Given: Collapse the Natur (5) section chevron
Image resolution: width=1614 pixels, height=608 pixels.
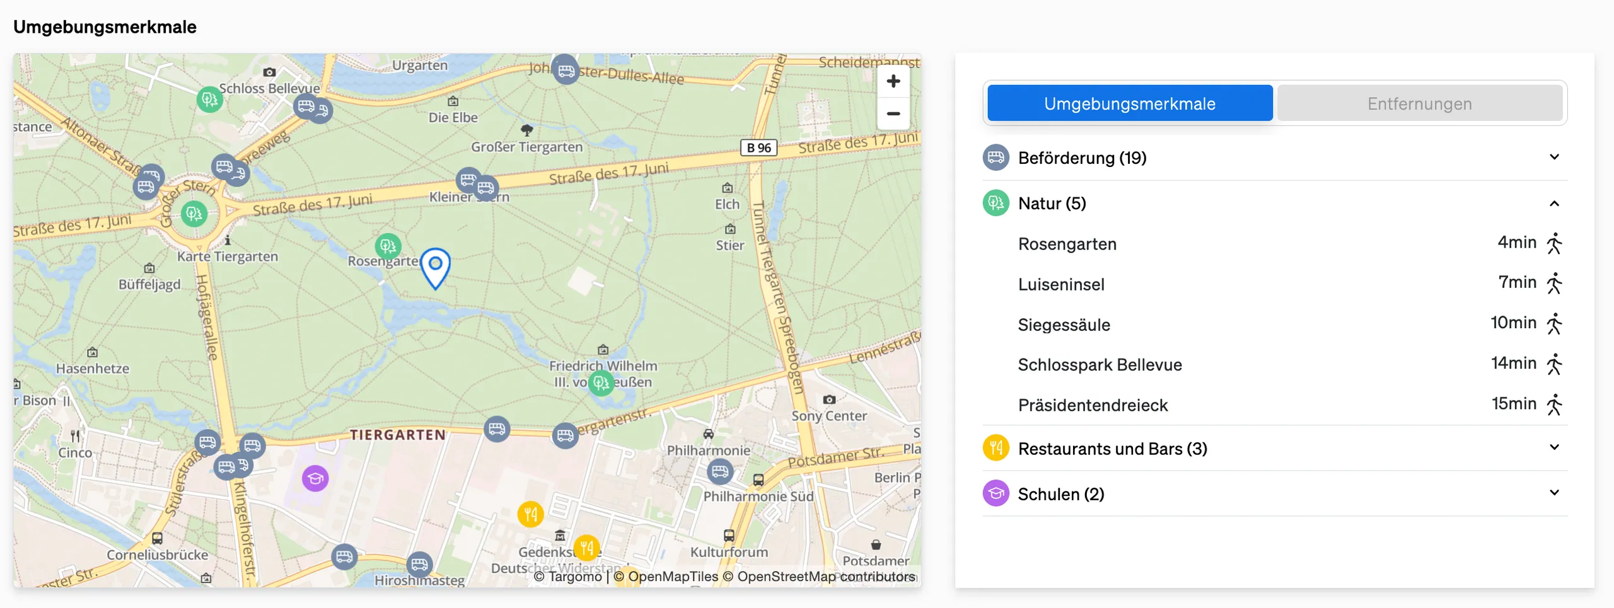Looking at the screenshot, I should 1554,204.
